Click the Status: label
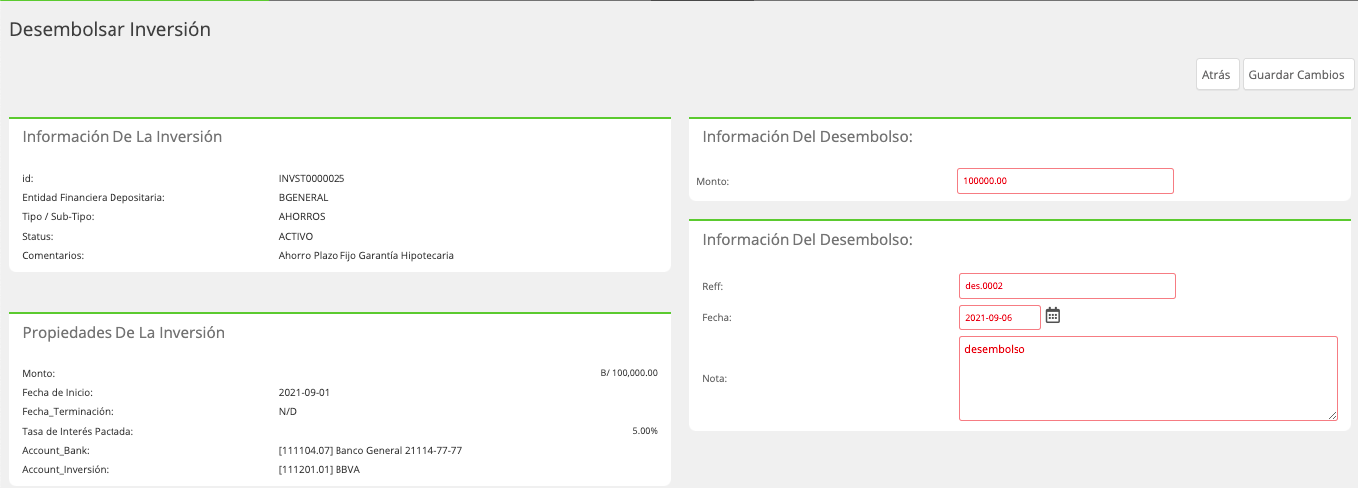Image resolution: width=1358 pixels, height=488 pixels. [x=38, y=237]
